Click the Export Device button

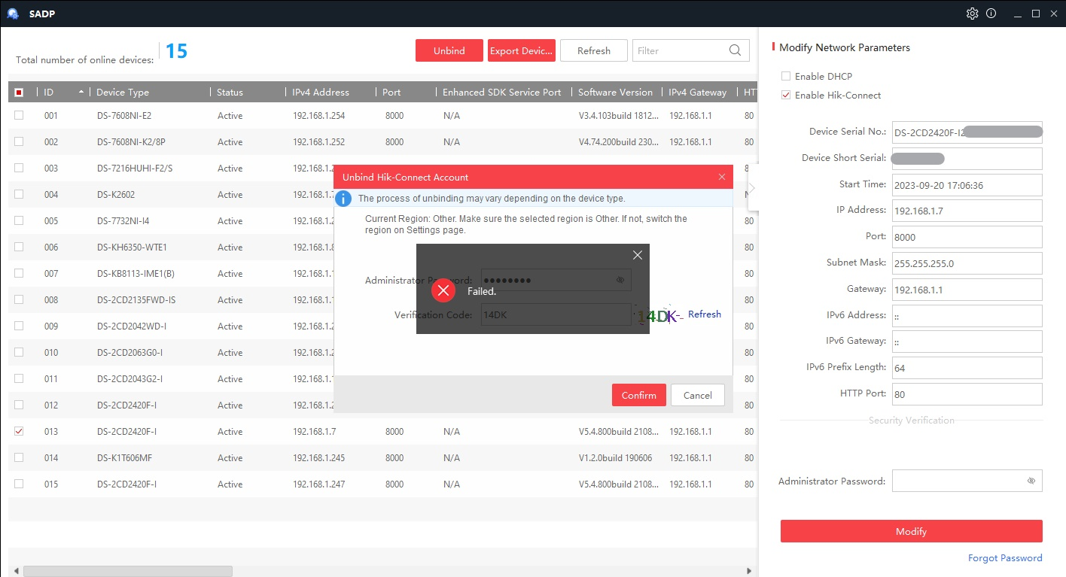(x=522, y=50)
